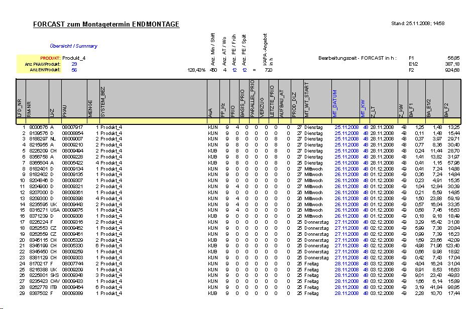The height and width of the screenshot is (309, 471).
Task: Select the E1/2 total 387,18
Action: [x=452, y=64]
